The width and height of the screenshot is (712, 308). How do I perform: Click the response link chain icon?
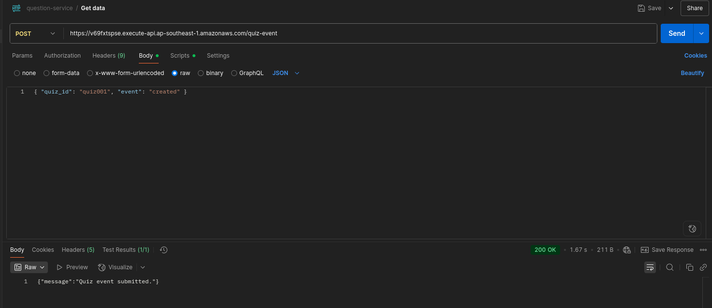[703, 267]
